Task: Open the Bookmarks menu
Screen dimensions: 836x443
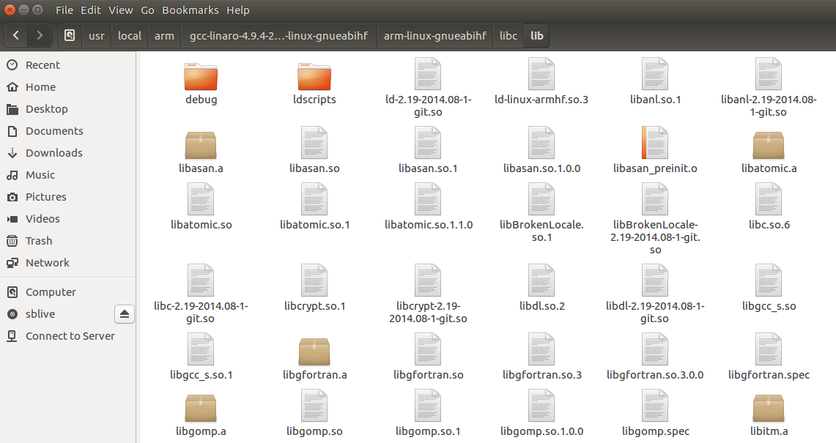Action: click(190, 10)
